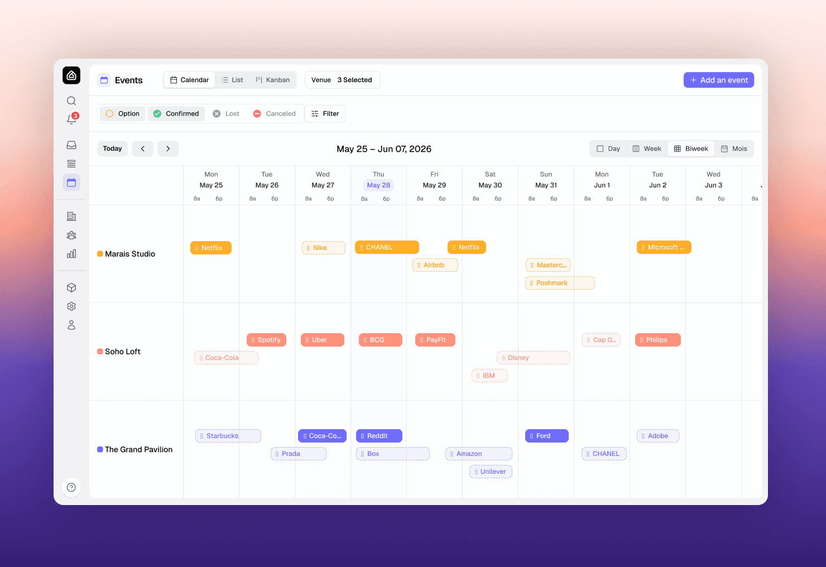Open the Starbucks option event
Screen dimensions: 826x567
[228, 436]
